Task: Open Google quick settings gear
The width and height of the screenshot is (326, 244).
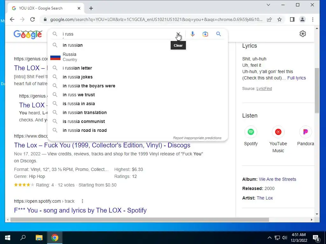Action: (x=302, y=34)
